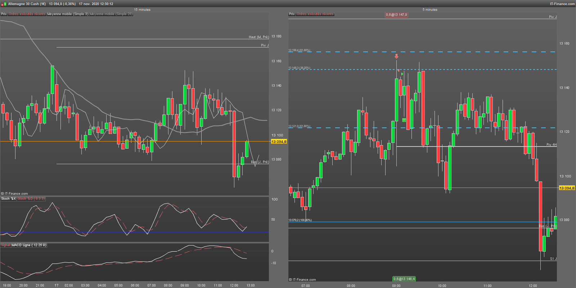Click the red Signal label in MACD panel
576x288 pixels.
[x=5, y=245]
